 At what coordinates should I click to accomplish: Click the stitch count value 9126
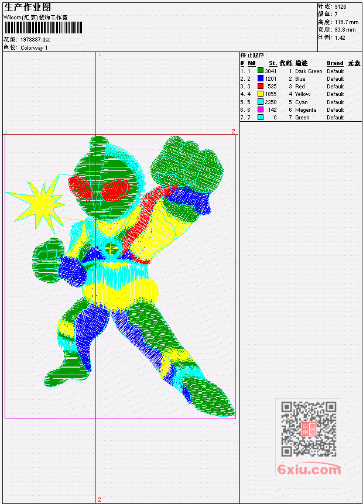click(x=340, y=6)
